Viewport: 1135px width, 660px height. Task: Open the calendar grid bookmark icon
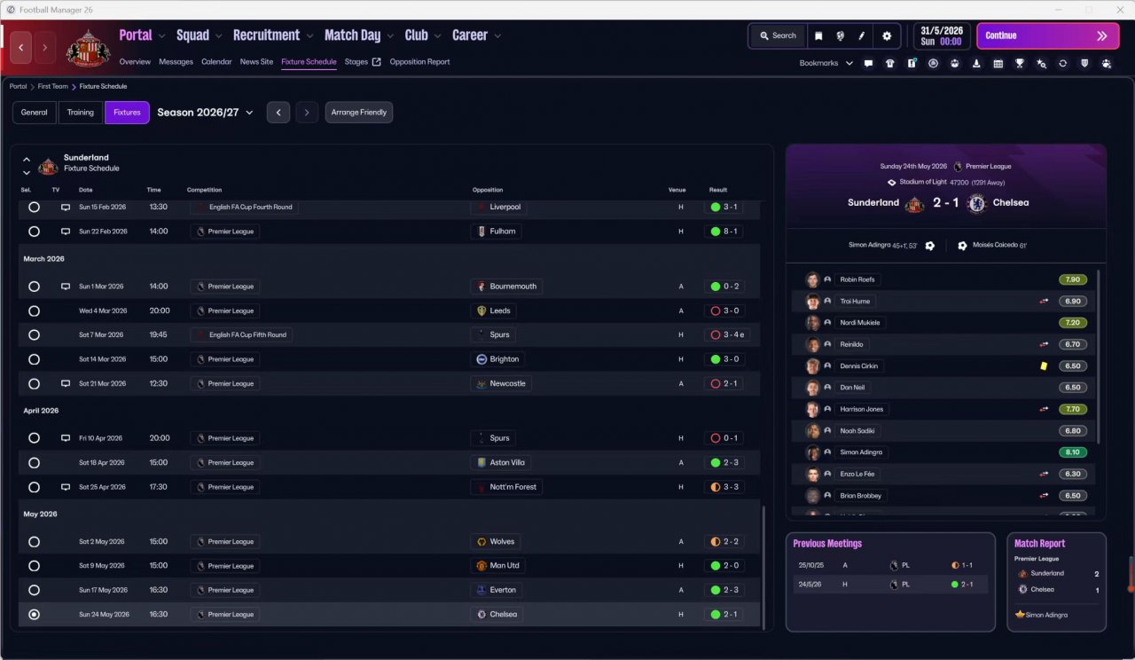click(x=998, y=63)
